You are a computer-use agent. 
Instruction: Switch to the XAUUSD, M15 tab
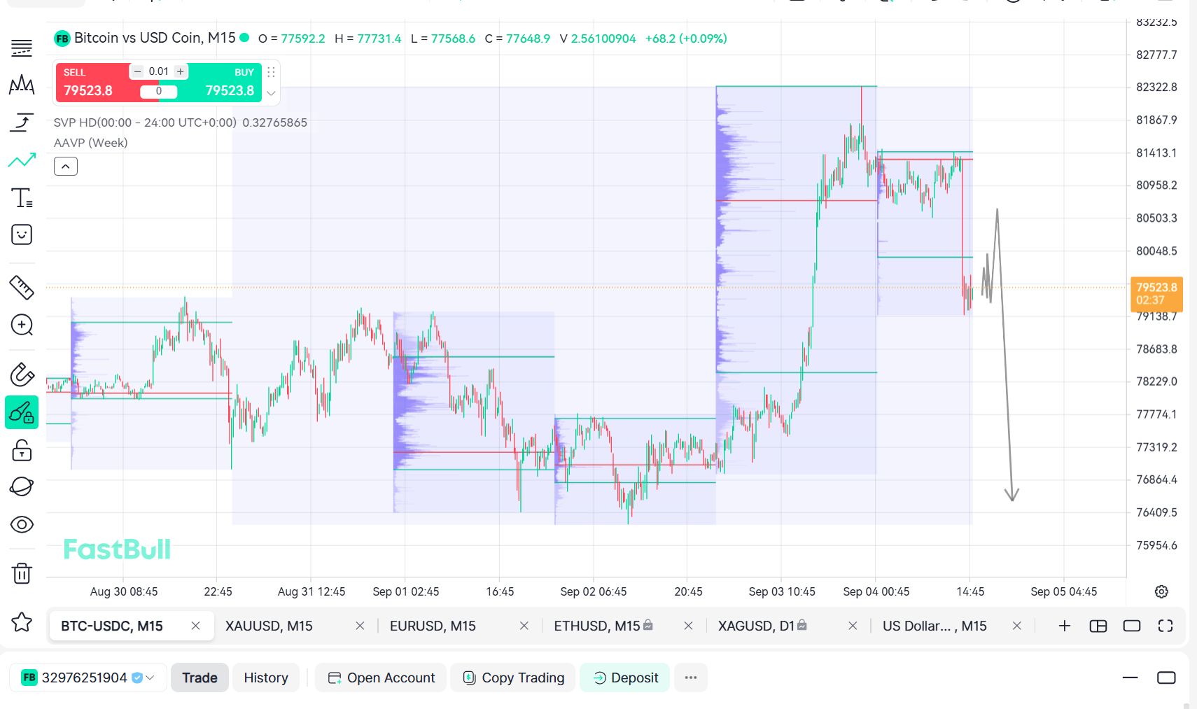click(x=269, y=626)
